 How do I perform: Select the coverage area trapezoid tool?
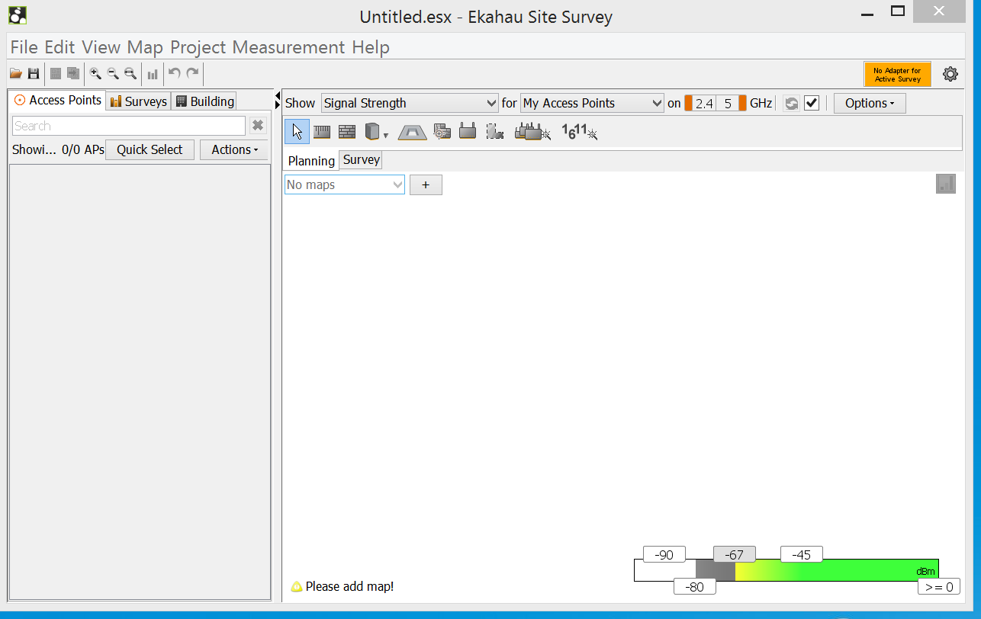point(413,132)
